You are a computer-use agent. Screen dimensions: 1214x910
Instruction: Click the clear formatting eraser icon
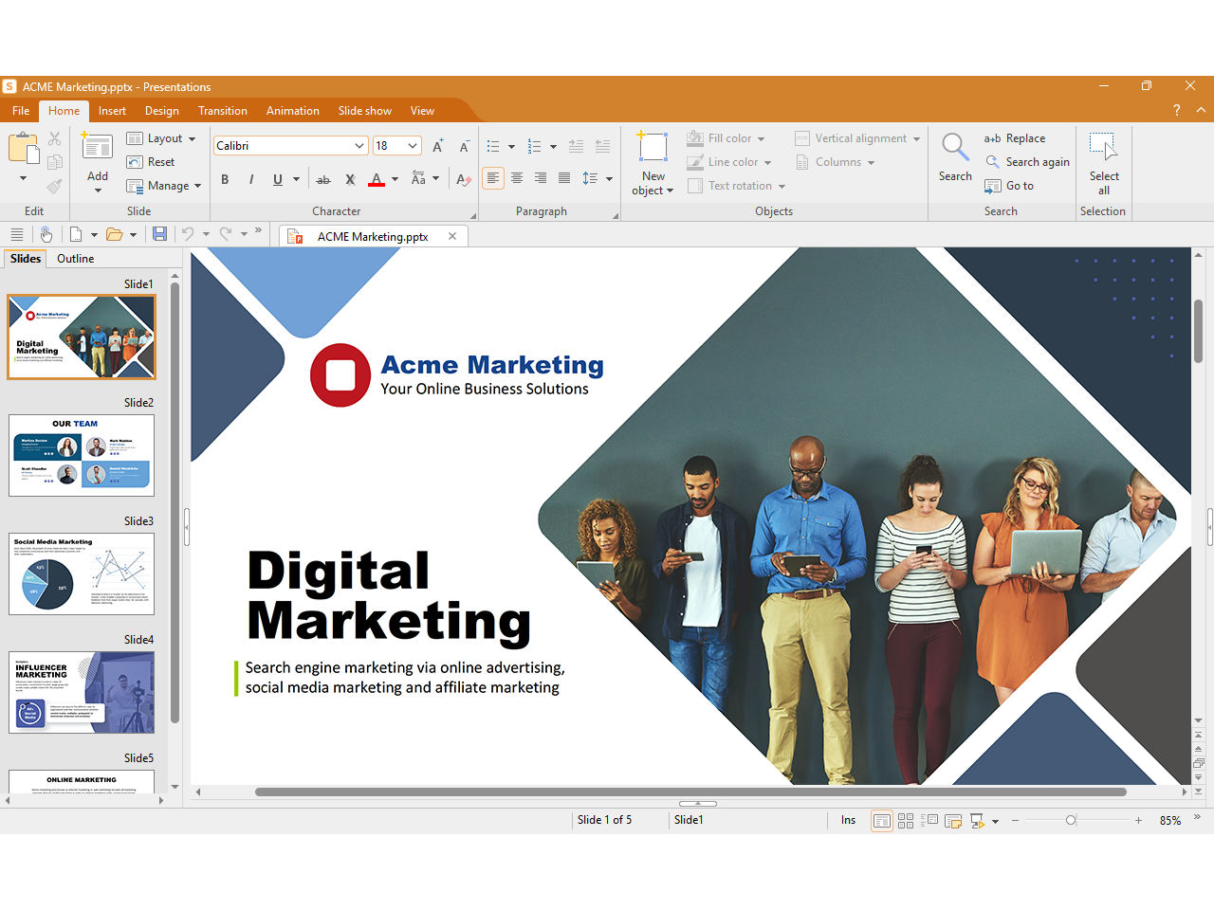[x=463, y=179]
